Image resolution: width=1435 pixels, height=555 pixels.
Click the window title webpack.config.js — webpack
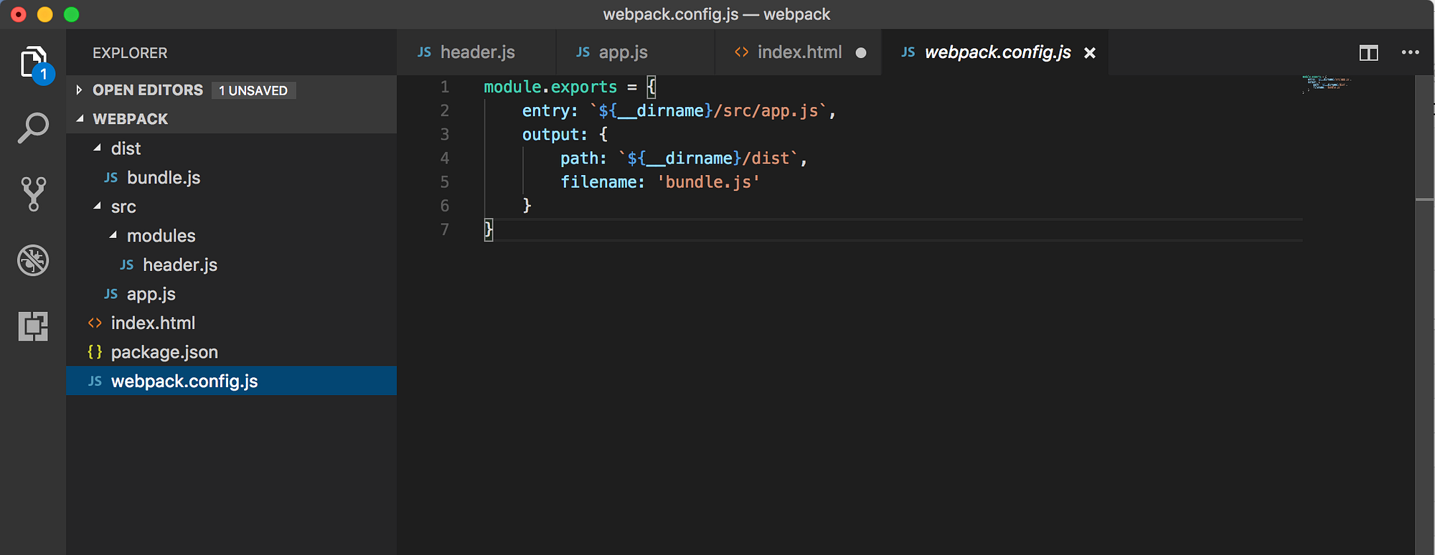point(716,14)
